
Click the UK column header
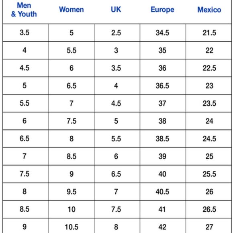pyautogui.click(x=116, y=10)
